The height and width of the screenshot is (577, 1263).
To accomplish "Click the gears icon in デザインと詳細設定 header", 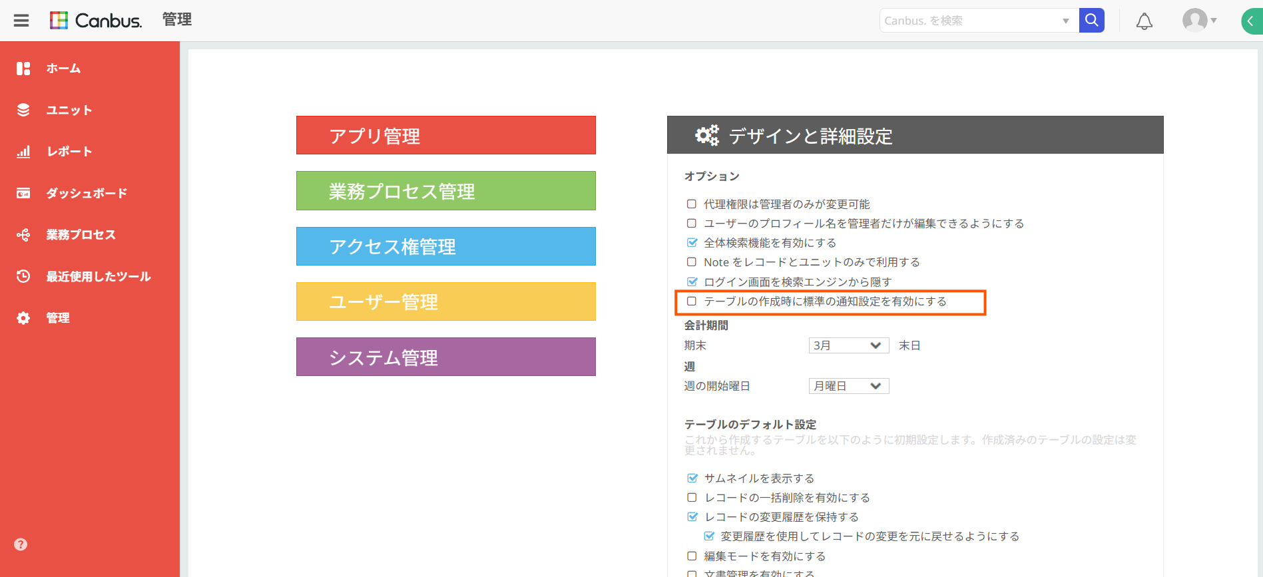I will pyautogui.click(x=707, y=135).
